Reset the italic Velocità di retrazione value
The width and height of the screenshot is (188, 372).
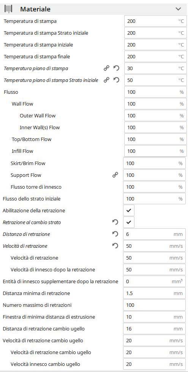115,246
